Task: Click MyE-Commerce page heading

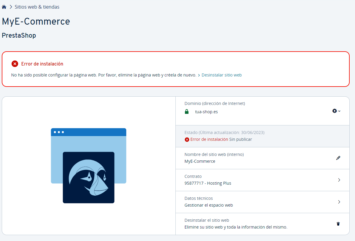Action: click(36, 22)
